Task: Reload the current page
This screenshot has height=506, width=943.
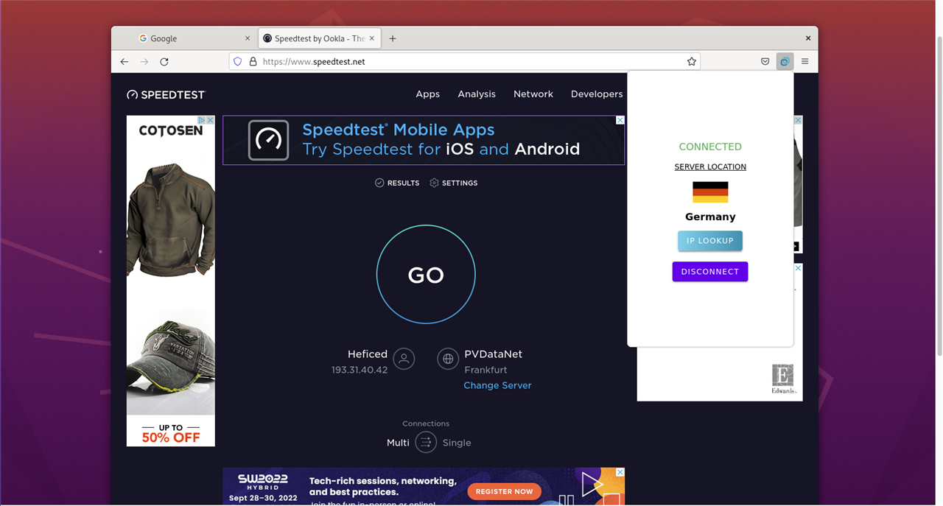Action: click(164, 62)
